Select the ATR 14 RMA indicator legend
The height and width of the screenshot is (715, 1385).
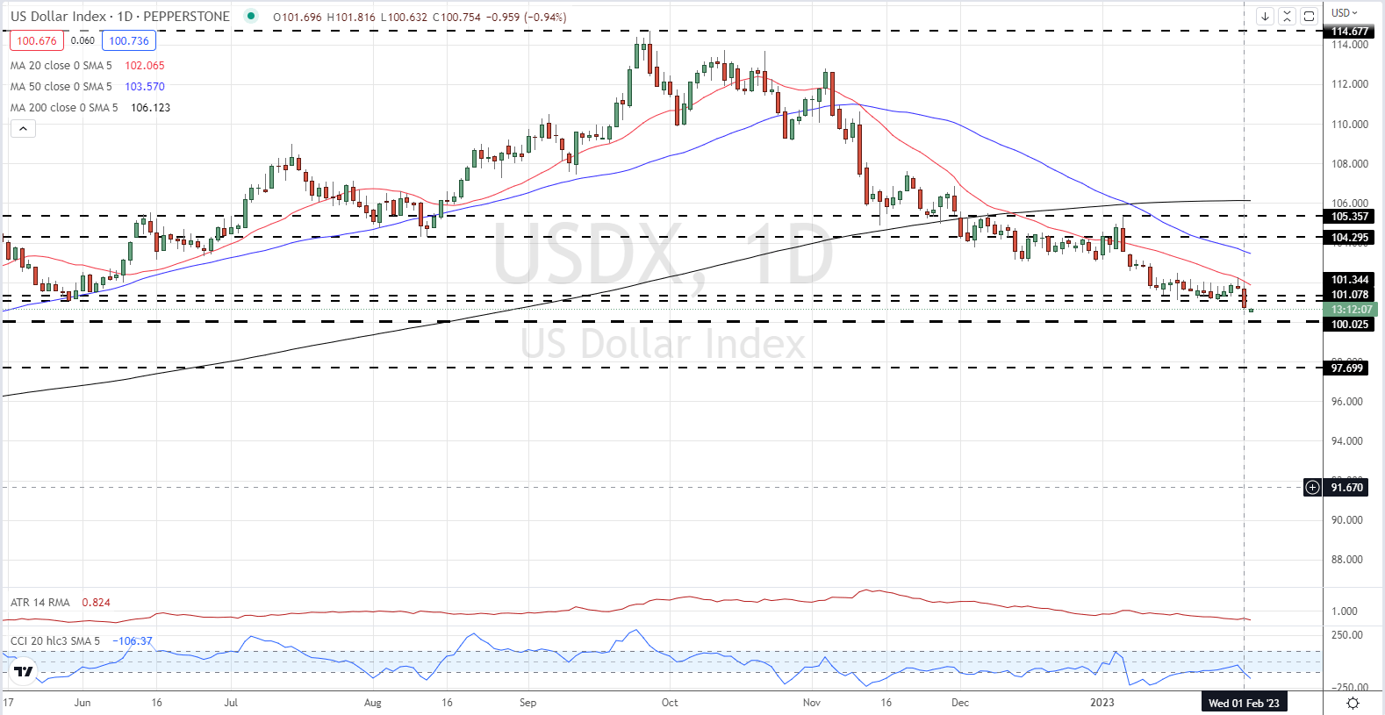point(40,602)
